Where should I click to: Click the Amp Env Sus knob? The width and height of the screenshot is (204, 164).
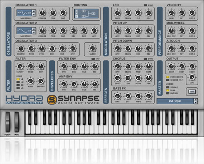(x=84, y=84)
